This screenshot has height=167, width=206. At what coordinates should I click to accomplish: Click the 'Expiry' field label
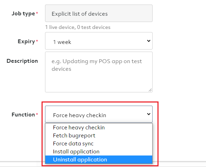pyautogui.click(x=27, y=41)
